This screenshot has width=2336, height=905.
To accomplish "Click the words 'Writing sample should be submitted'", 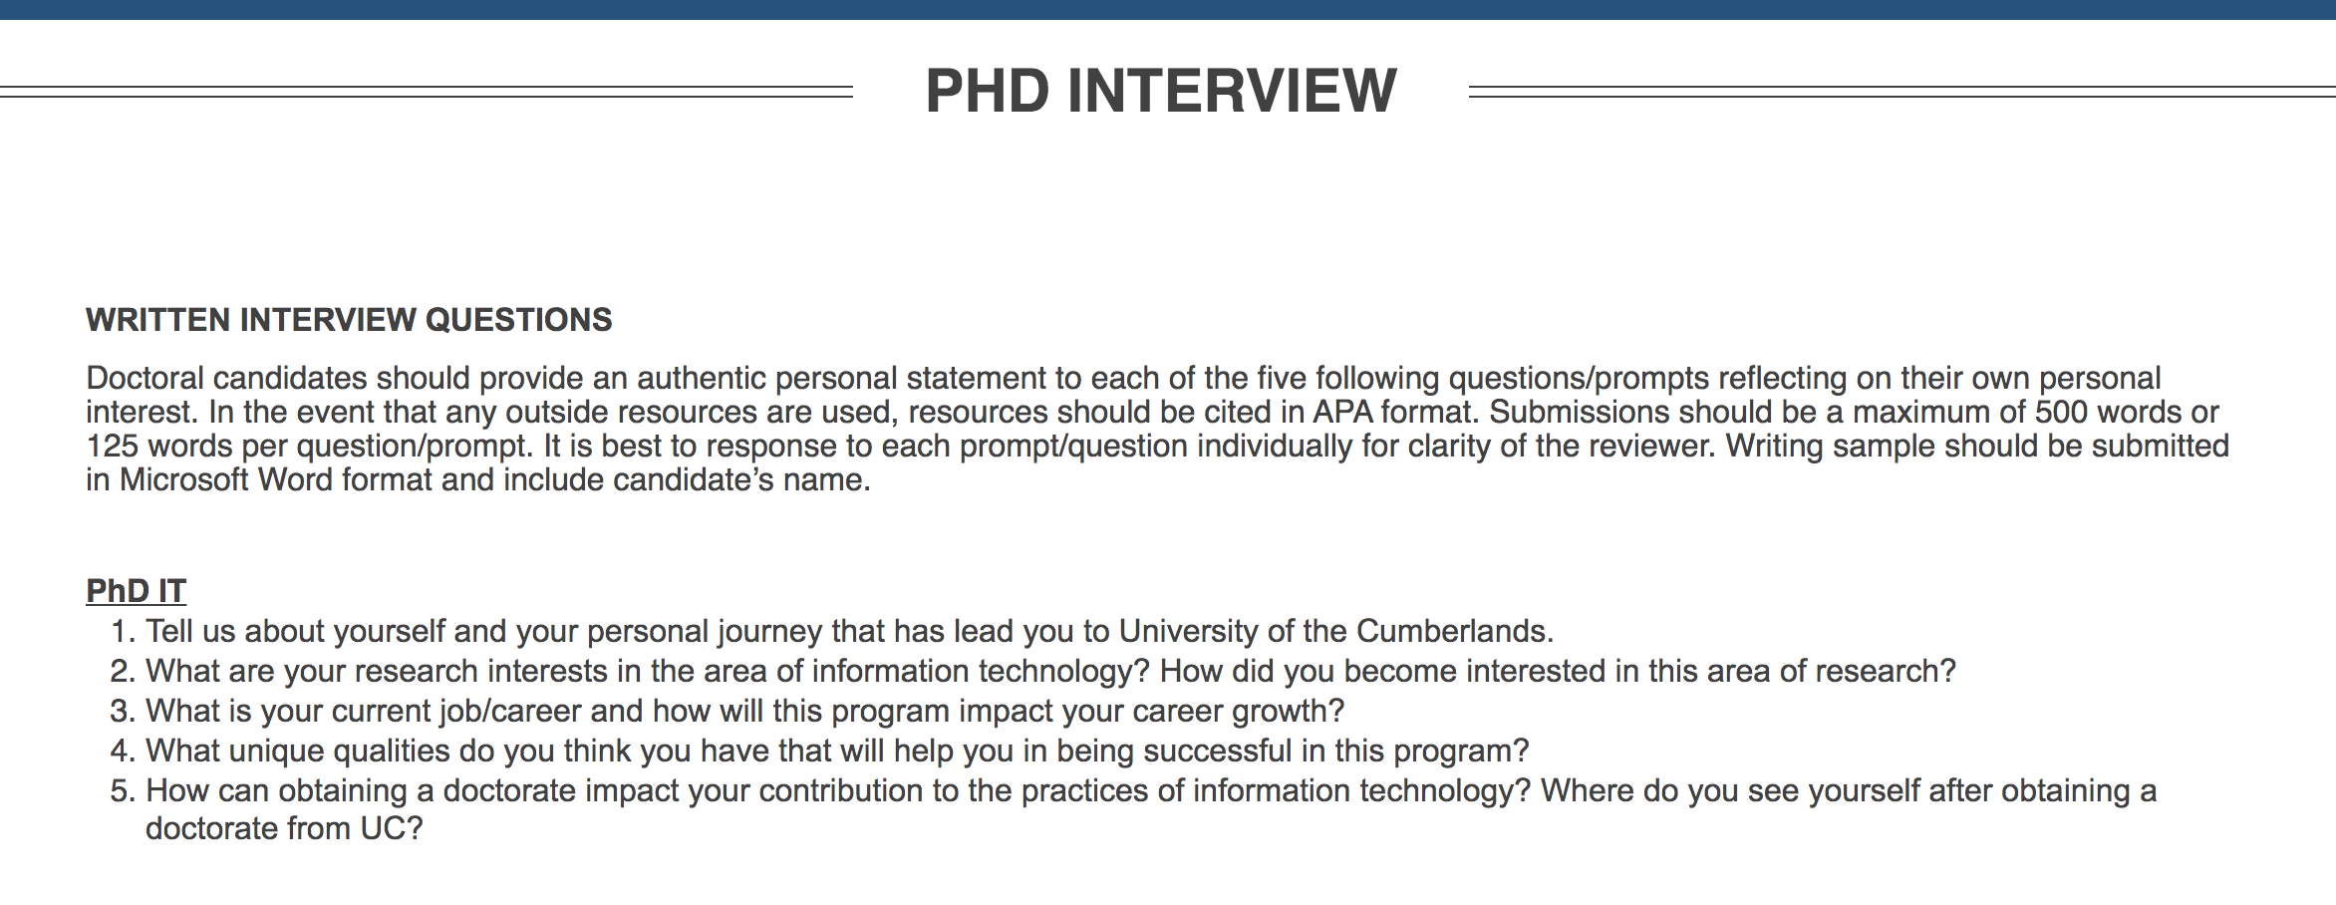I will 1977,446.
